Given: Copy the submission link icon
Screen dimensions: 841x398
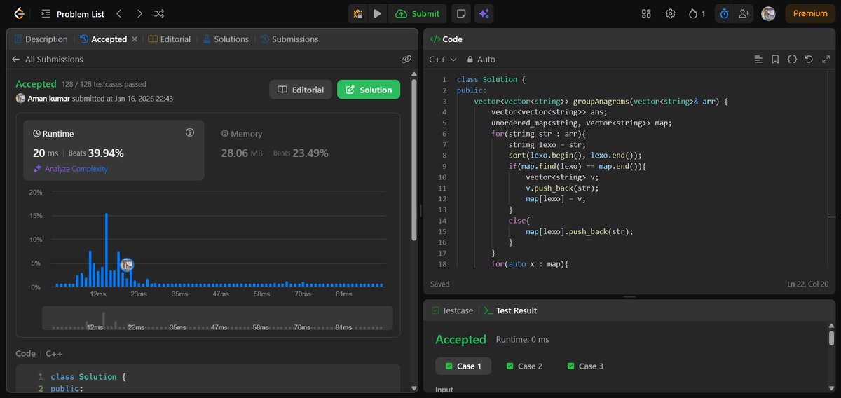Looking at the screenshot, I should [x=406, y=60].
